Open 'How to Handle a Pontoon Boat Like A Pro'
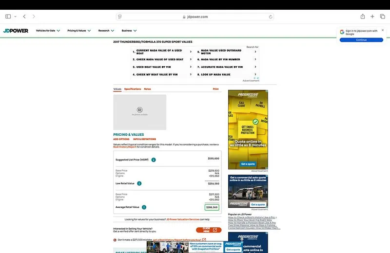 coord(252,223)
